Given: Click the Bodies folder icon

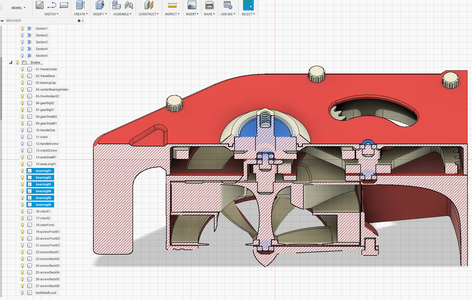Looking at the screenshot, I should coord(25,62).
